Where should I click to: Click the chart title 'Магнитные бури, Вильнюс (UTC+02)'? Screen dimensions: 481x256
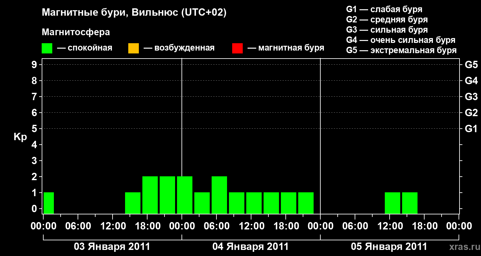tap(134, 13)
